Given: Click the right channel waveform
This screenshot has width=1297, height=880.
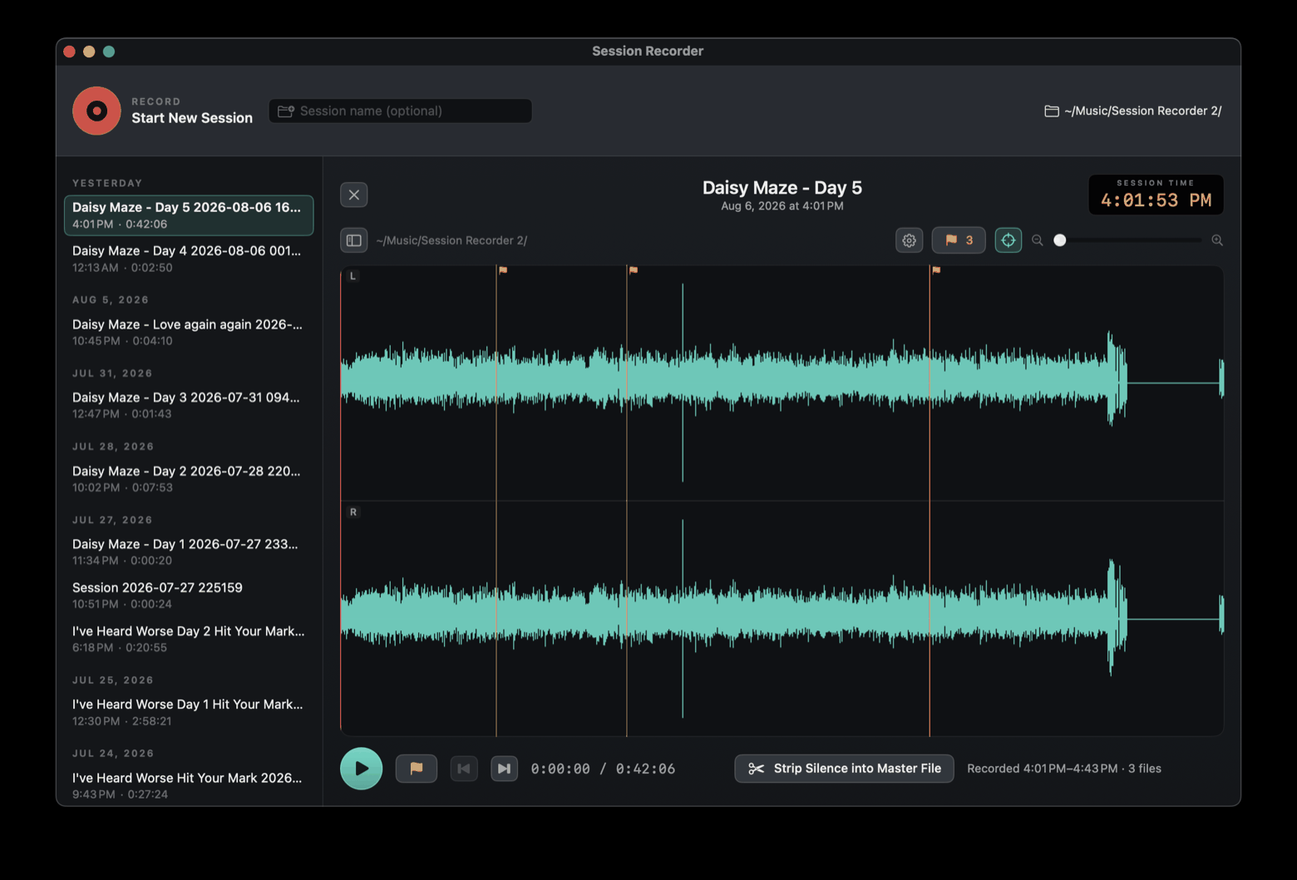Looking at the screenshot, I should (782, 619).
